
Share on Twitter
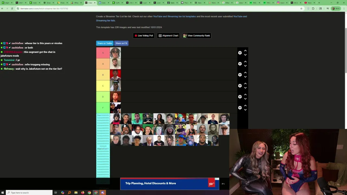click(x=105, y=43)
